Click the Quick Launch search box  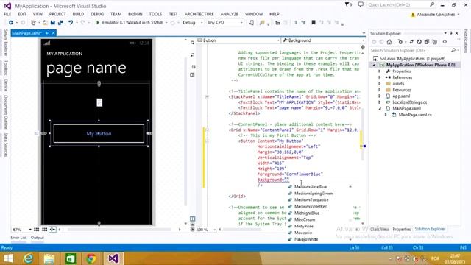[x=398, y=4]
